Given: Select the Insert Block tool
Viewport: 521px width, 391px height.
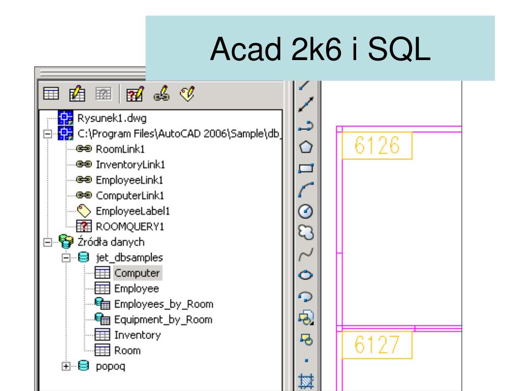Looking at the screenshot, I should (x=306, y=318).
